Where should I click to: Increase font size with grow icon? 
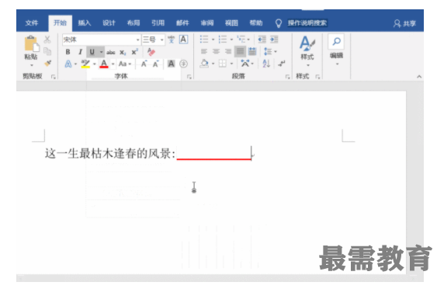click(144, 64)
